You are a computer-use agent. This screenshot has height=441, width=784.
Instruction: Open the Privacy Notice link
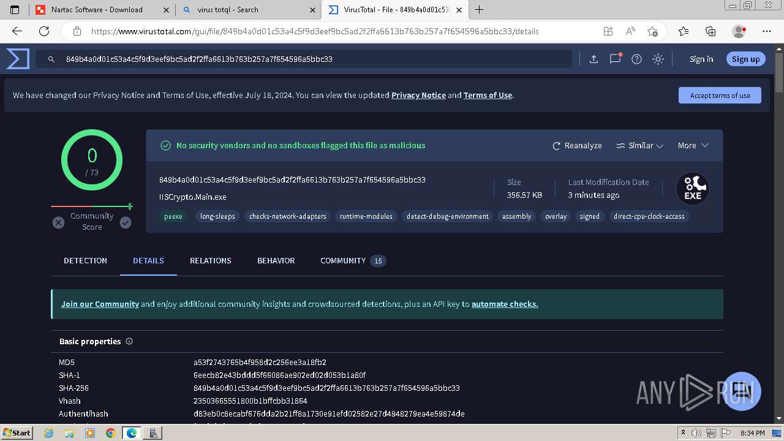click(418, 96)
